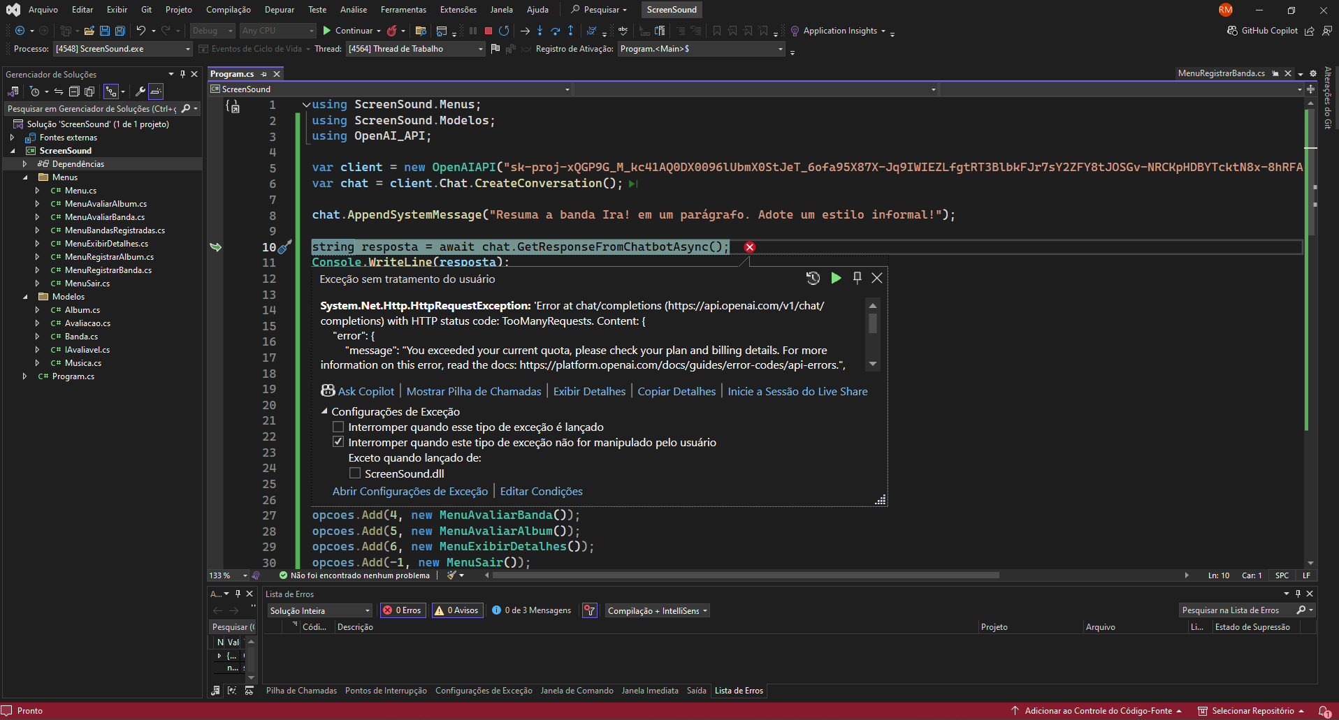Click the Step Over arrow icon
Image resolution: width=1339 pixels, height=720 pixels.
(556, 31)
